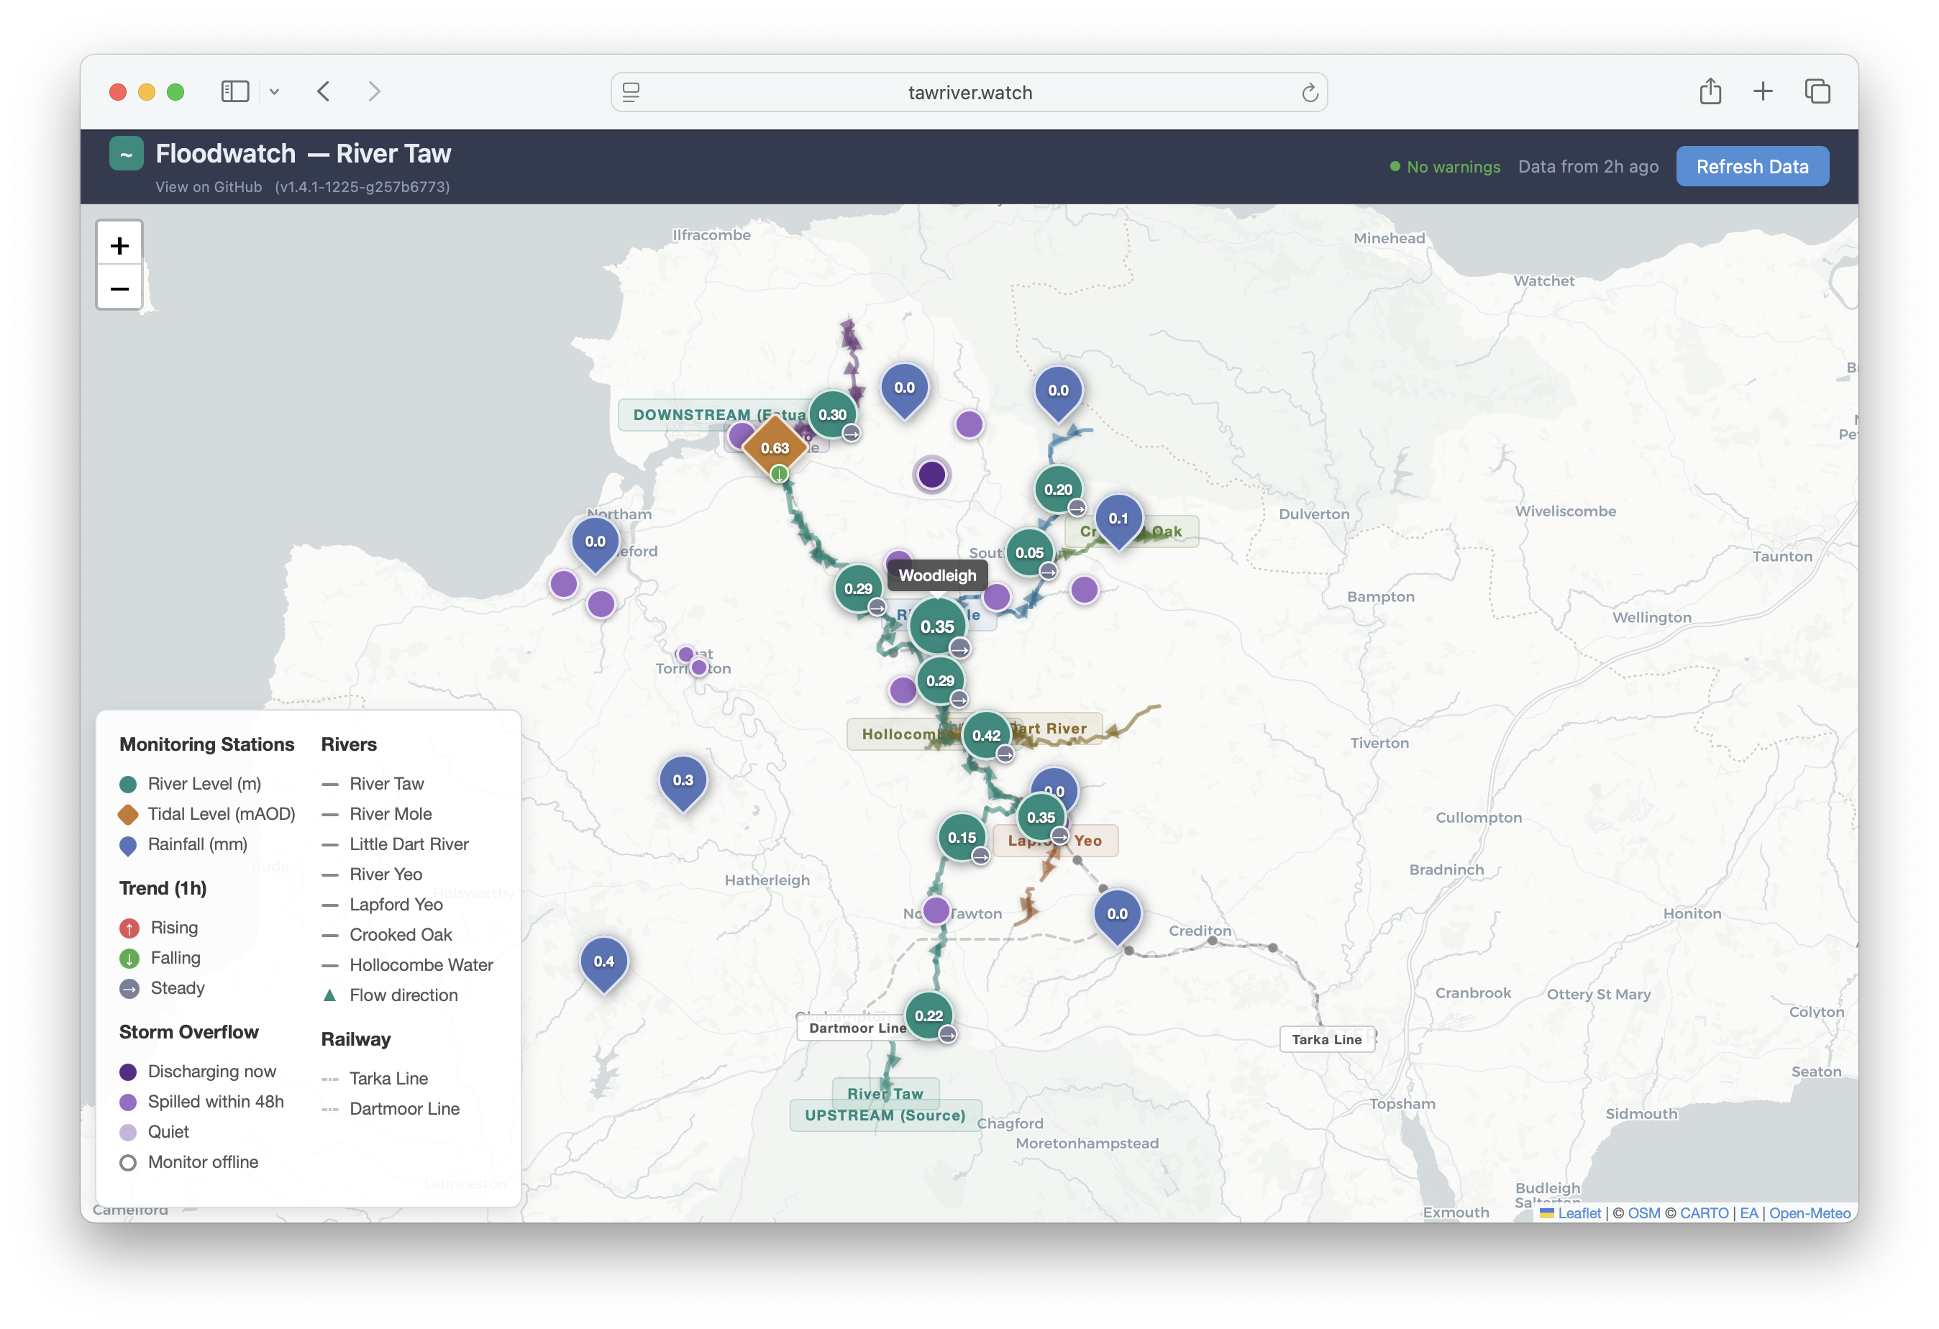Viewport: 1939px width, 1329px height.
Task: Click the Woodleigh 0.35 river level marker
Action: tap(937, 626)
